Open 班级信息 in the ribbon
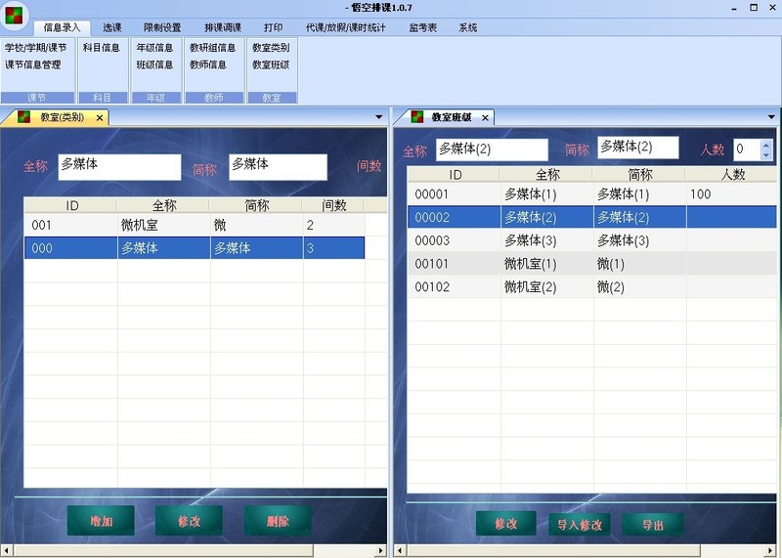Image resolution: width=782 pixels, height=558 pixels. [154, 64]
